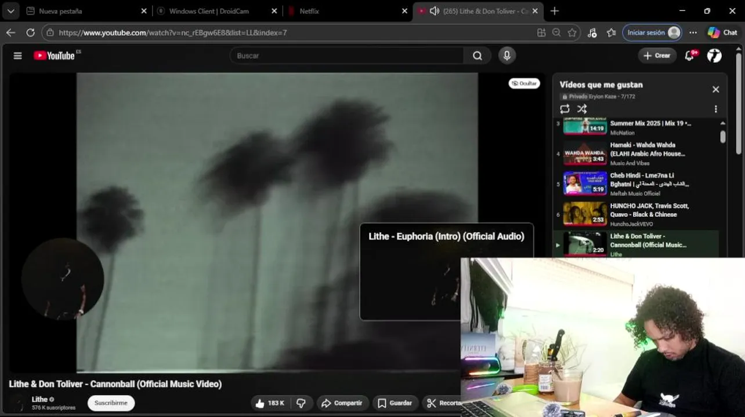Add page to favorites with the star icon

(572, 32)
